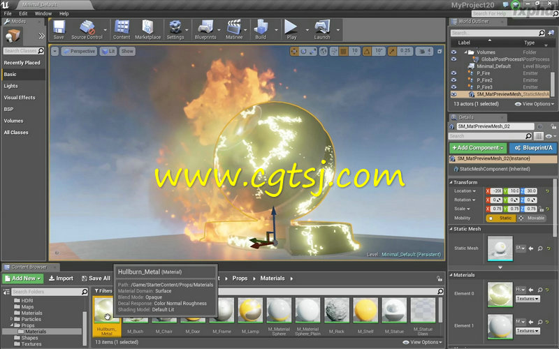Open Source Control toolbar icon
This screenshot has height=349, width=559.
pyautogui.click(x=87, y=30)
